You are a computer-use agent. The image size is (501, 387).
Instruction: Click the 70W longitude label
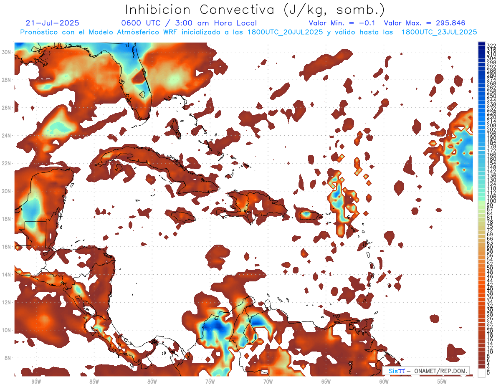[268, 382]
